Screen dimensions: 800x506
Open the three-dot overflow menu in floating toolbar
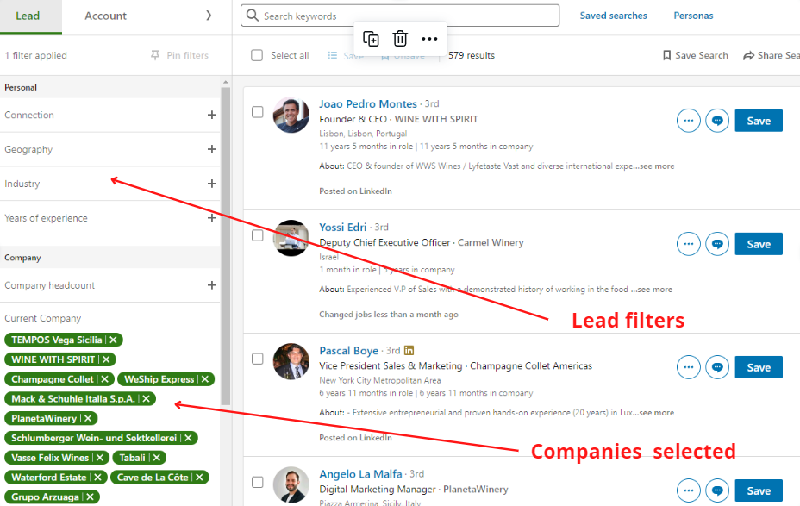(429, 39)
